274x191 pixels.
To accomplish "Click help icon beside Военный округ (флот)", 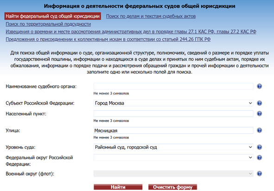I will click(x=259, y=173).
